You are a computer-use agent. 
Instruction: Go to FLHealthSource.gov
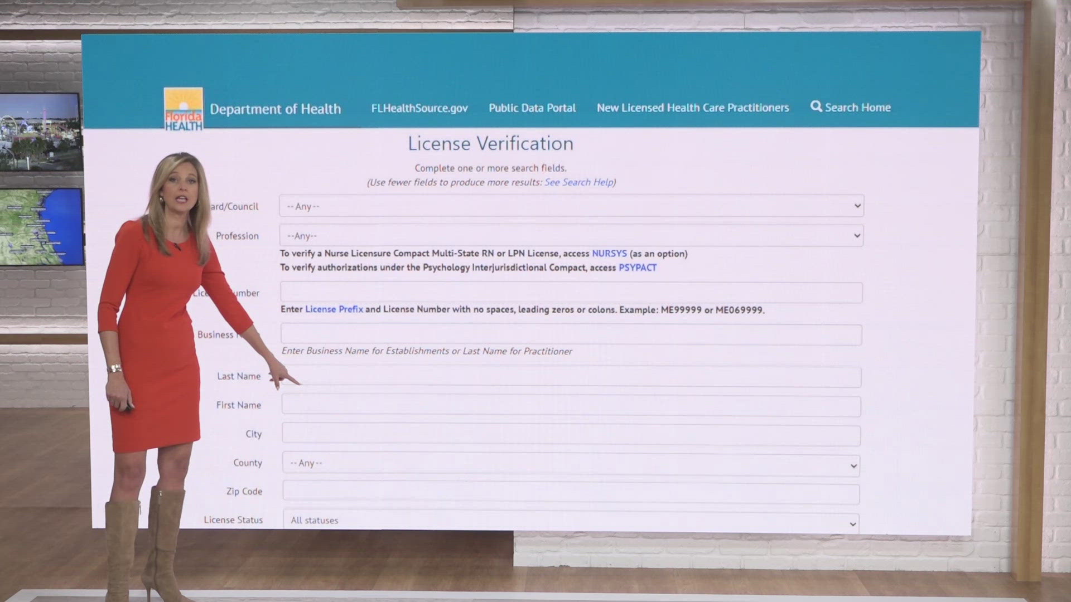(x=419, y=108)
